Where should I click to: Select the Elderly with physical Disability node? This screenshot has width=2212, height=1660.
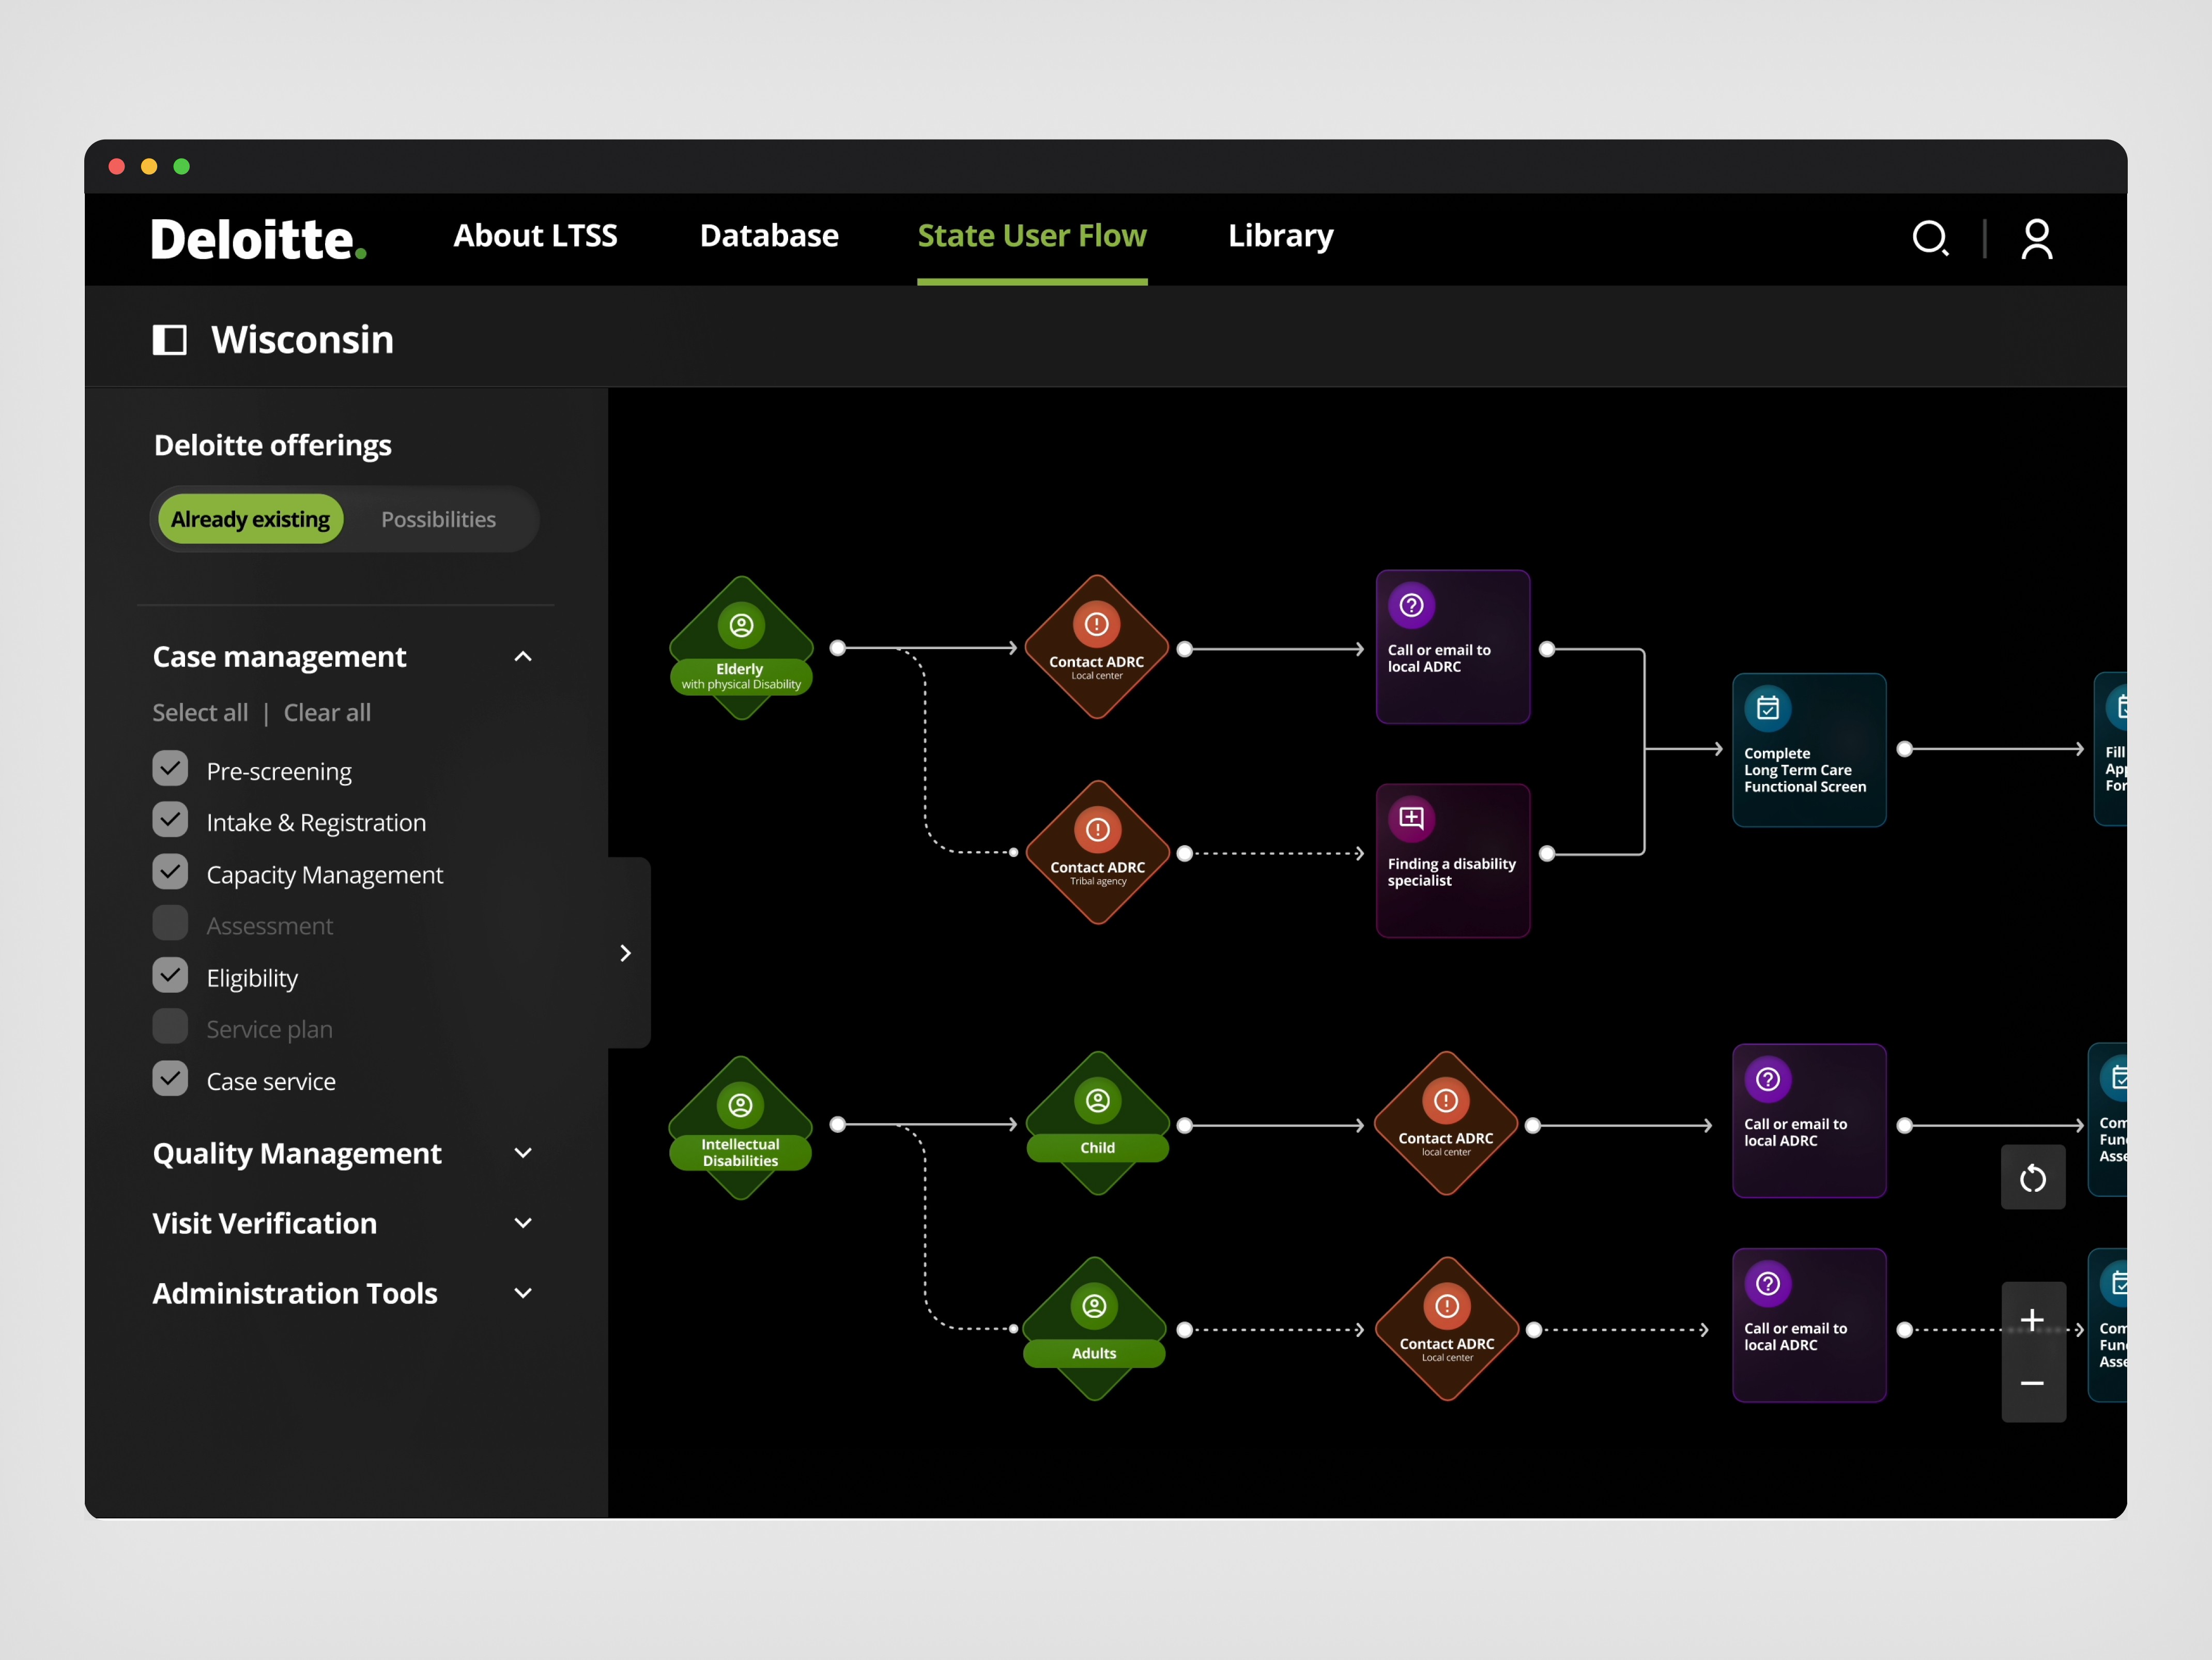[x=741, y=648]
